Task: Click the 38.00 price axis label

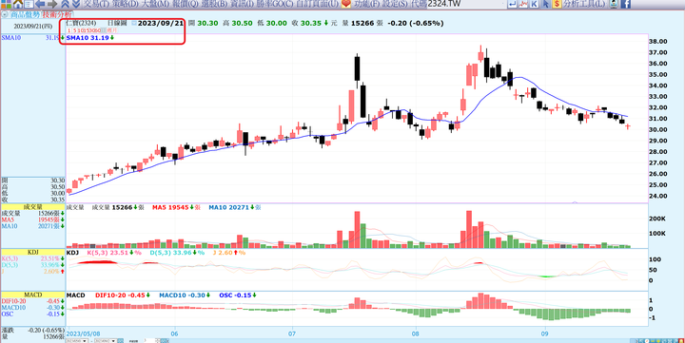Action: pyautogui.click(x=658, y=42)
